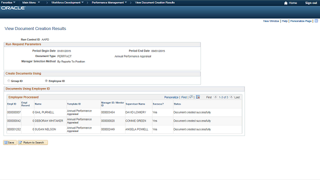Screen dimensions: 320x180
Task: Click supervisor ANGELA POWELL
Action: pyautogui.click(x=136, y=129)
